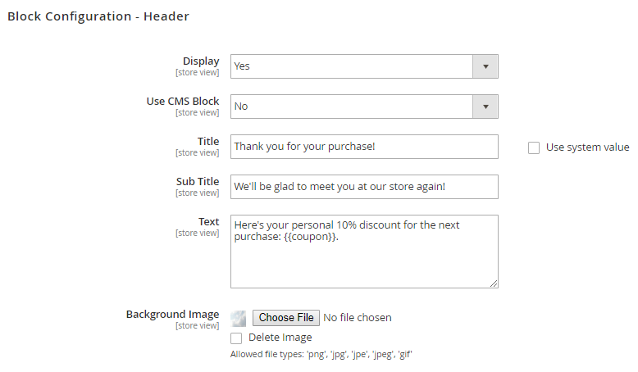Click the Background Image preview thumbnail
The width and height of the screenshot is (638, 372).
[x=239, y=318]
